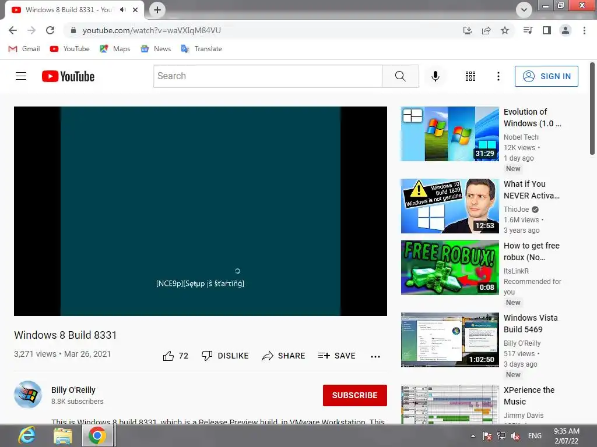Click the SIGN IN button
The height and width of the screenshot is (447, 597).
click(546, 76)
